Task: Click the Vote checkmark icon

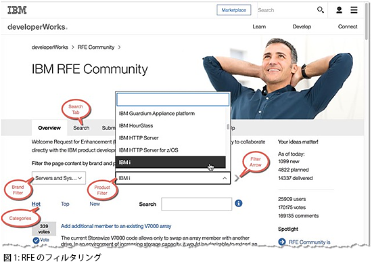Action: coord(36,240)
